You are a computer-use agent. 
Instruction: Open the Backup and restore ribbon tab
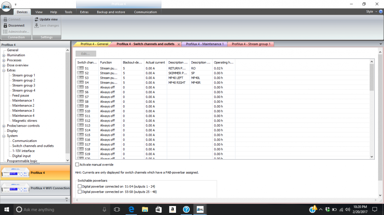pyautogui.click(x=111, y=12)
